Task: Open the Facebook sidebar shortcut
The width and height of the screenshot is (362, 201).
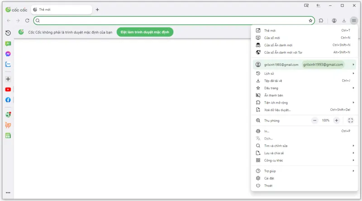Action: pyautogui.click(x=8, y=100)
